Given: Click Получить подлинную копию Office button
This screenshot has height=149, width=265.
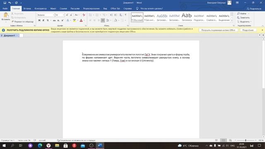Looking at the screenshot, I should (218, 30).
